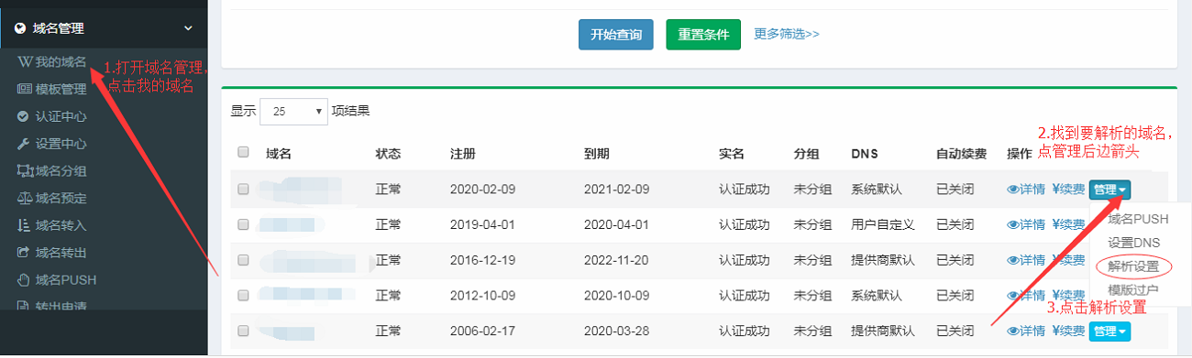The image size is (1192, 358).
Task: Click the 自动续费 column header
Action: coord(962,153)
